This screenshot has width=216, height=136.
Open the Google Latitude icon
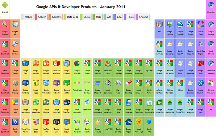[170, 24]
